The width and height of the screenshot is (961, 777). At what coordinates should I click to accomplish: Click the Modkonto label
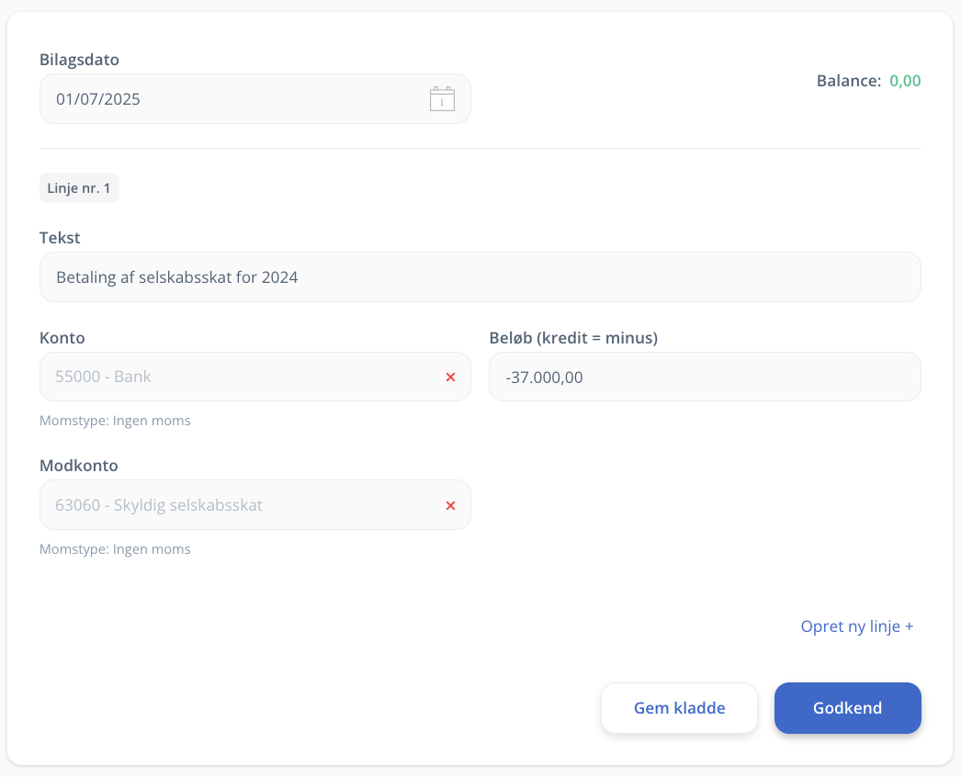79,466
